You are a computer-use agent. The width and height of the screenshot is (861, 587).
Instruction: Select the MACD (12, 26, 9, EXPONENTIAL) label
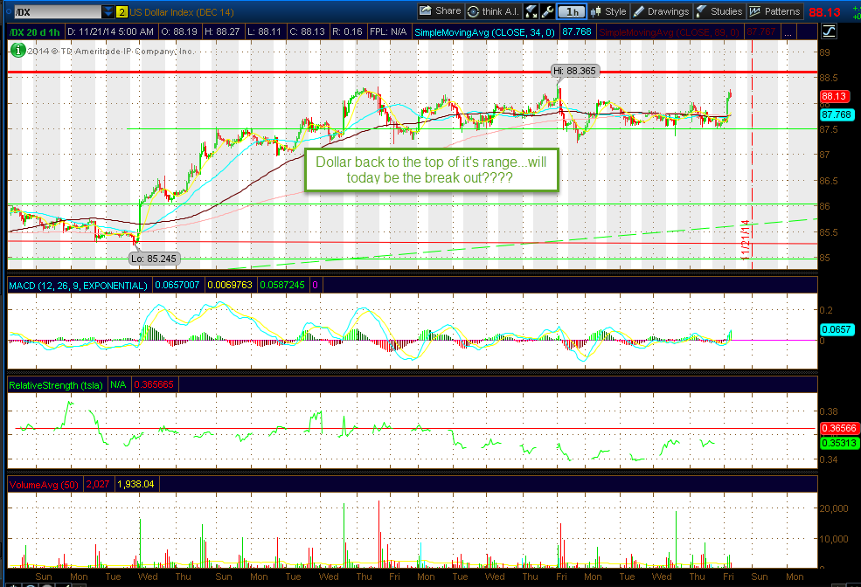click(x=78, y=286)
